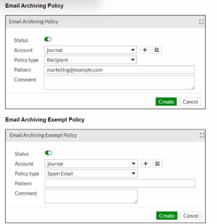Expand Email Archiving Exempt Policy panel fullscreen
The image size is (217, 224).
(x=202, y=135)
